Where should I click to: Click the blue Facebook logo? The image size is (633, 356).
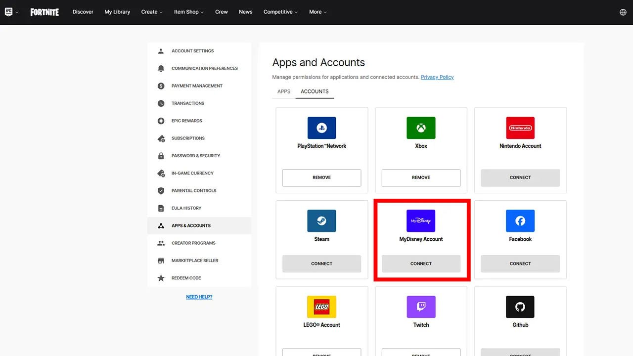pos(520,221)
